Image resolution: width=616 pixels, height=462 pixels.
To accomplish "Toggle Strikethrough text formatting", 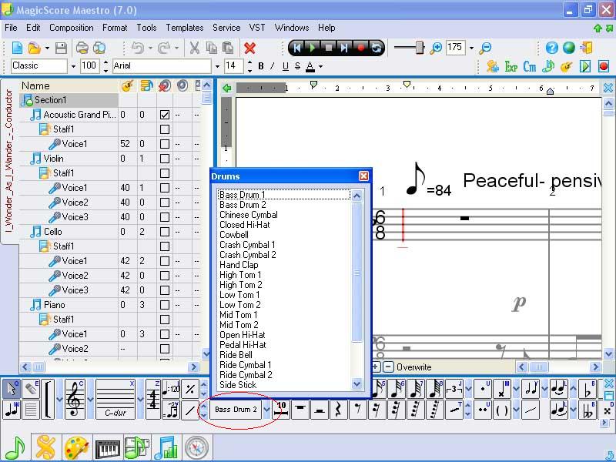I will pyautogui.click(x=297, y=66).
